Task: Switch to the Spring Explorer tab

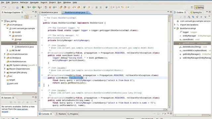Action: pyautogui.click(x=196, y=12)
